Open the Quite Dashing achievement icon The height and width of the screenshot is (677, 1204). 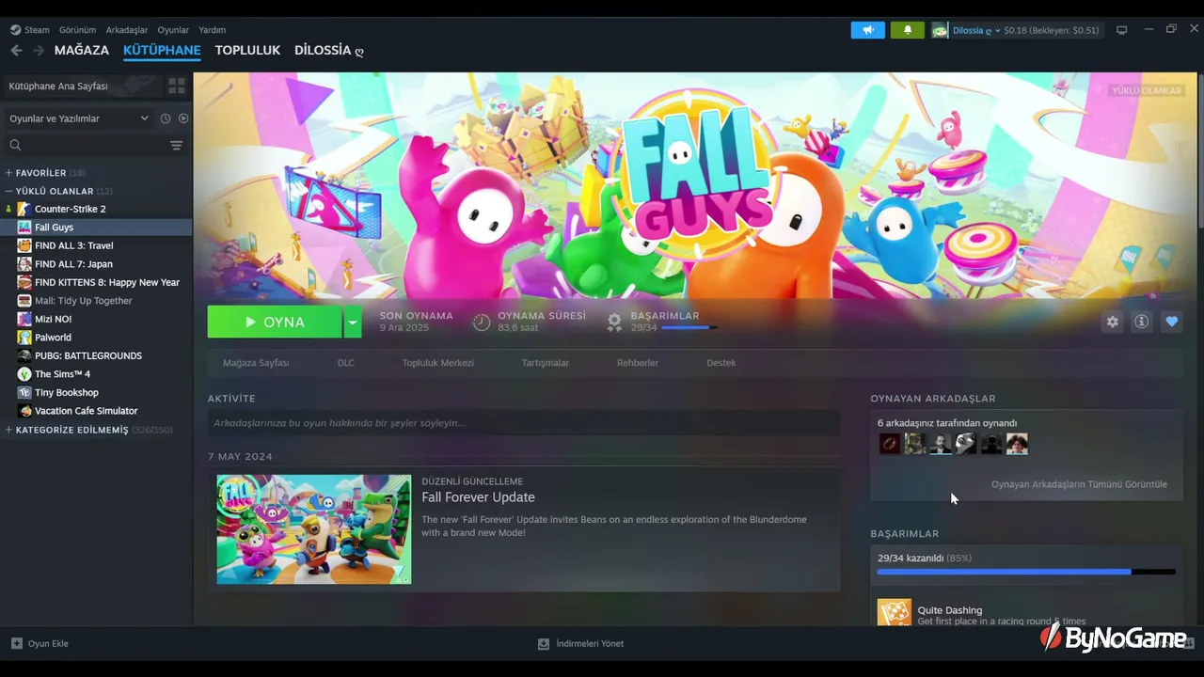894,613
